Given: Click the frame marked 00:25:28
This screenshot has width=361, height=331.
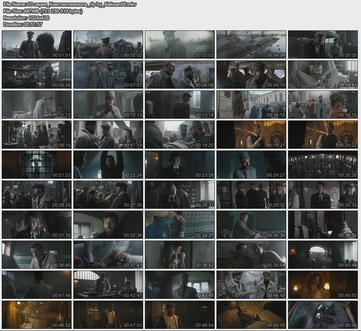Looking at the screenshot, I should (323, 165).
